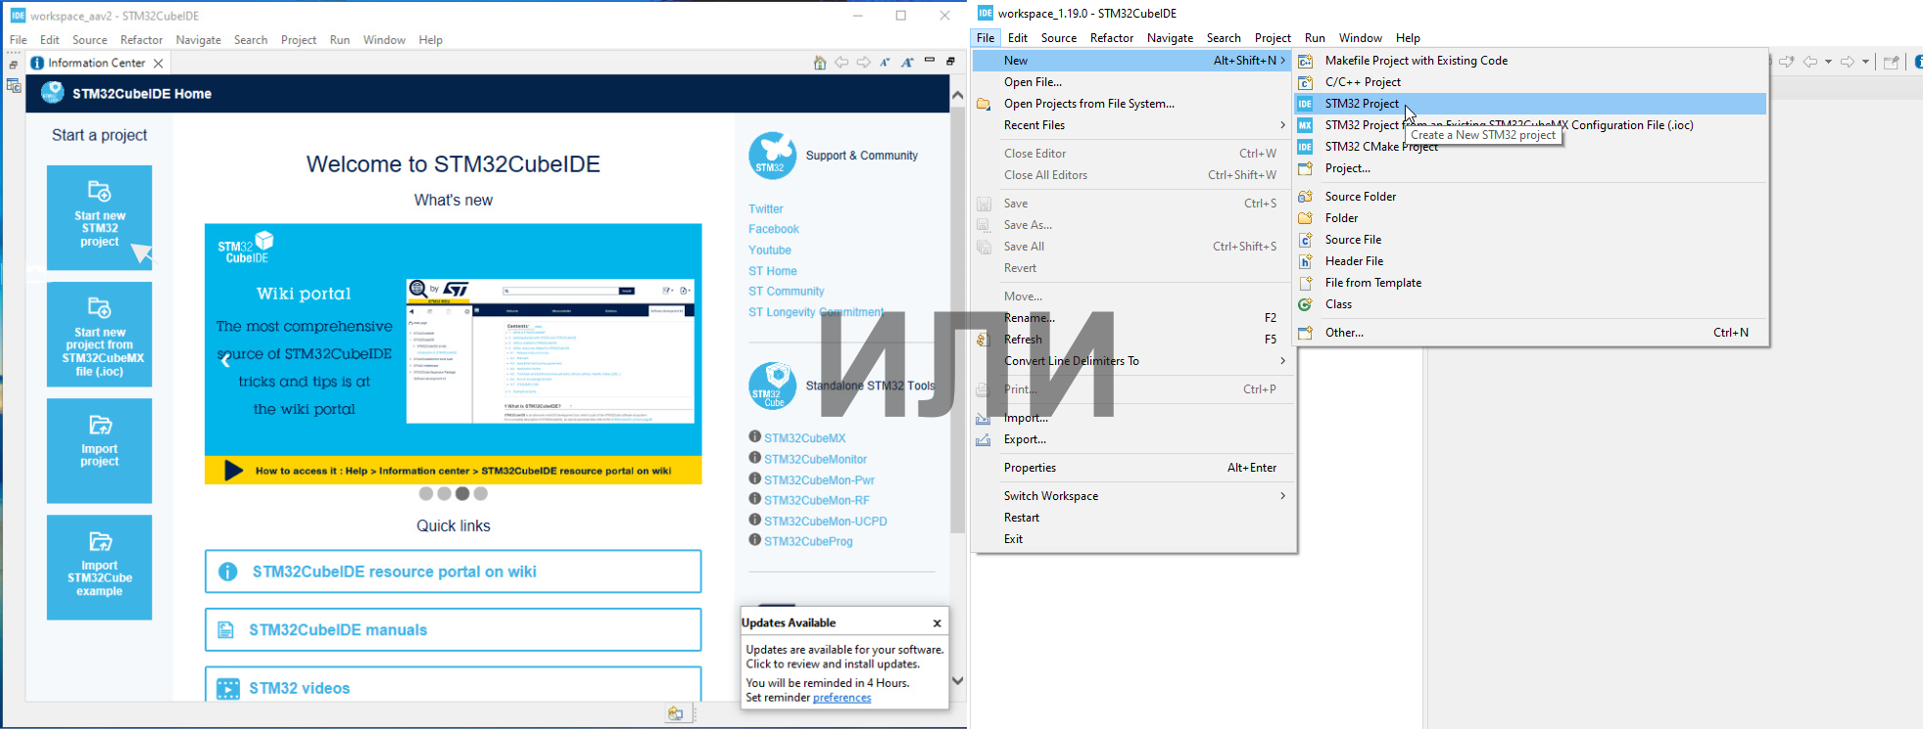Open the Run menu in the left window
The width and height of the screenshot is (1923, 729).
(x=340, y=40)
